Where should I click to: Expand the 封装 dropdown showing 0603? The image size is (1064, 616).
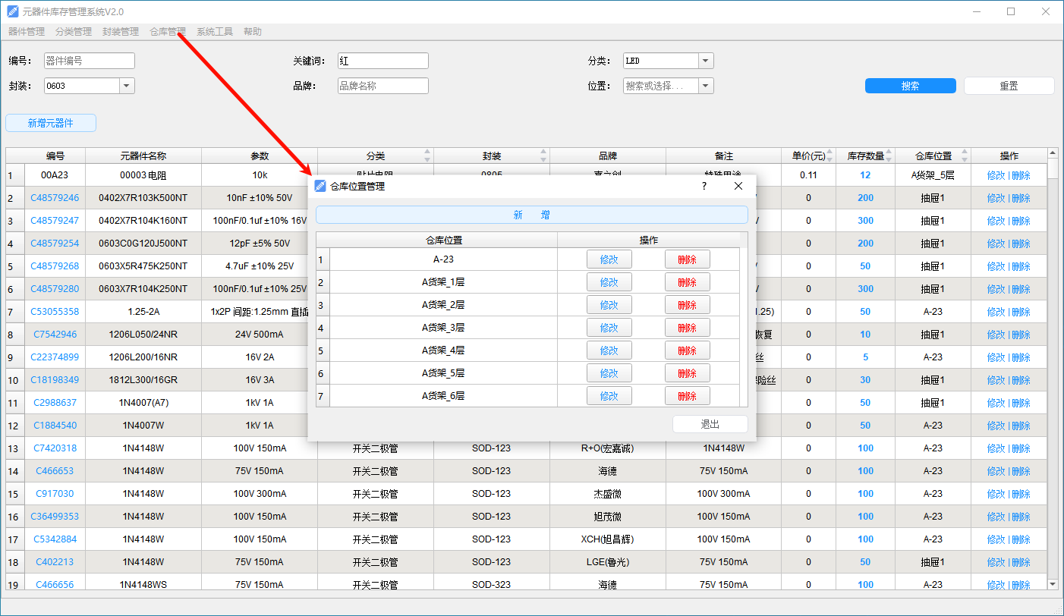[127, 86]
